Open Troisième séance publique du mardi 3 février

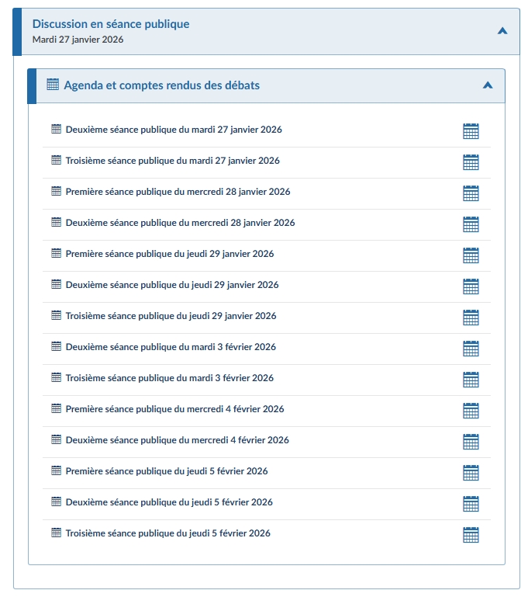coord(169,378)
